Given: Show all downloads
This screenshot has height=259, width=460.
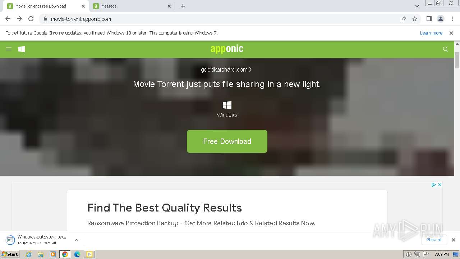Looking at the screenshot, I should coord(434,240).
